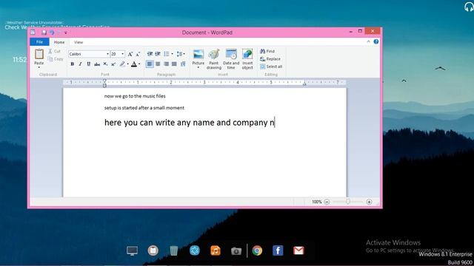474x266 pixels.
Task: Open the highlight color dropdown arrow
Action: click(127, 64)
